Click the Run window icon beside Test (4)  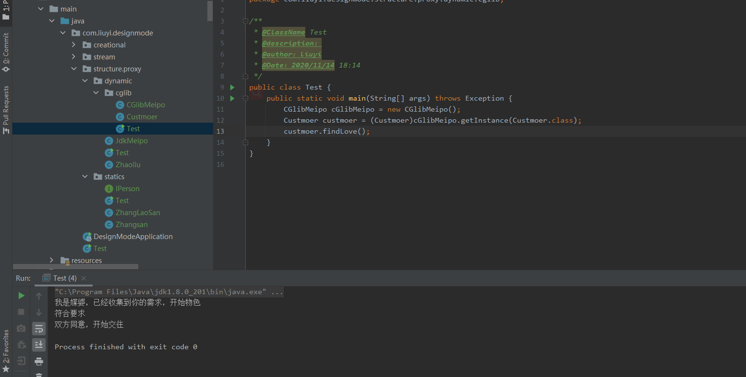pos(46,278)
